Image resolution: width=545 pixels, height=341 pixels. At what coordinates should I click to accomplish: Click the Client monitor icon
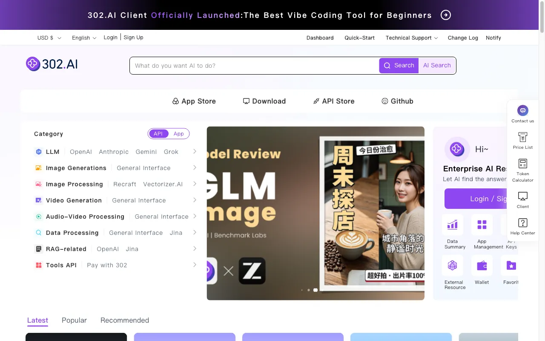click(x=523, y=197)
